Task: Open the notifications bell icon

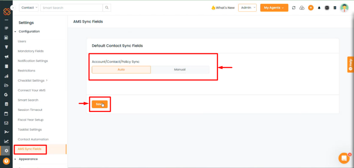Action: (x=319, y=8)
